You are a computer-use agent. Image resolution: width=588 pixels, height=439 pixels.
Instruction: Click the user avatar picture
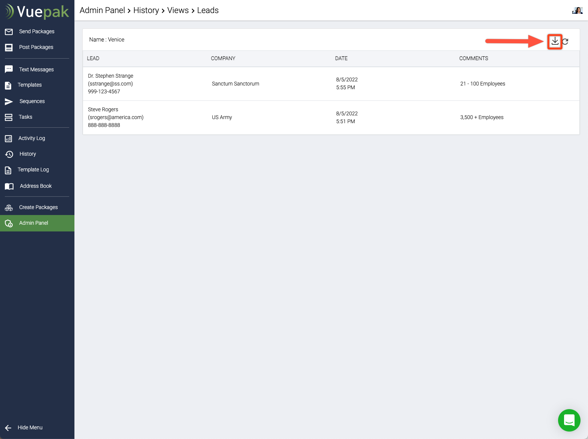click(577, 10)
